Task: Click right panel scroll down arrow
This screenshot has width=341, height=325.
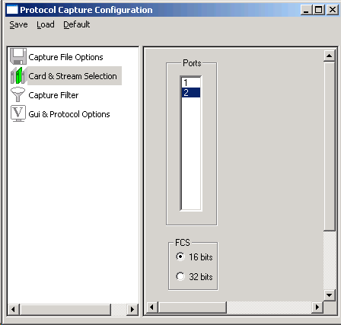Action: 330,295
